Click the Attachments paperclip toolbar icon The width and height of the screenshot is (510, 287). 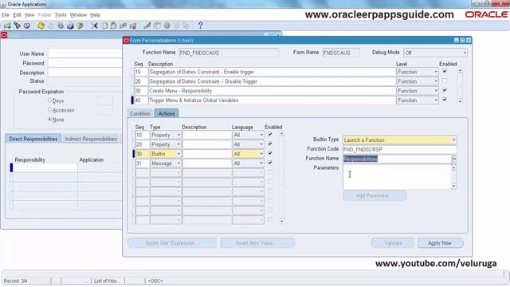click(177, 26)
